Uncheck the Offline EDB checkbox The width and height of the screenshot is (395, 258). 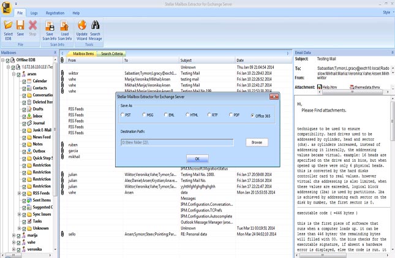point(7,60)
